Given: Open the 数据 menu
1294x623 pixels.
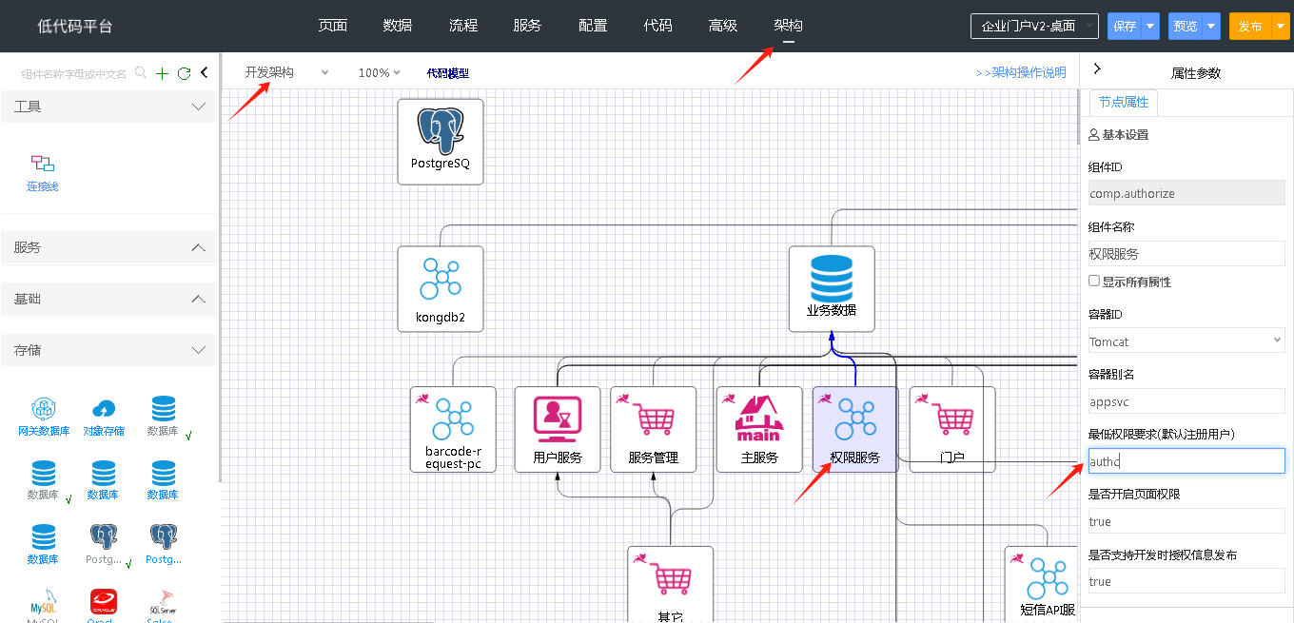Looking at the screenshot, I should (x=397, y=26).
